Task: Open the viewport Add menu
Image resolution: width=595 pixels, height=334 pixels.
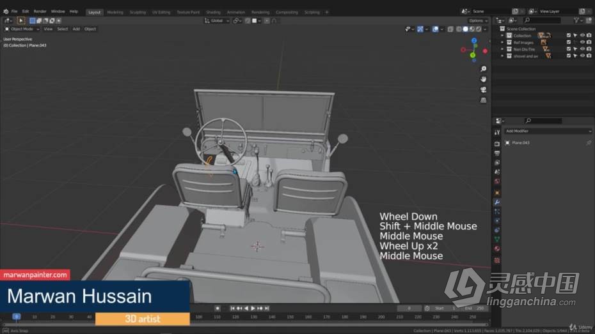Action: tap(76, 29)
